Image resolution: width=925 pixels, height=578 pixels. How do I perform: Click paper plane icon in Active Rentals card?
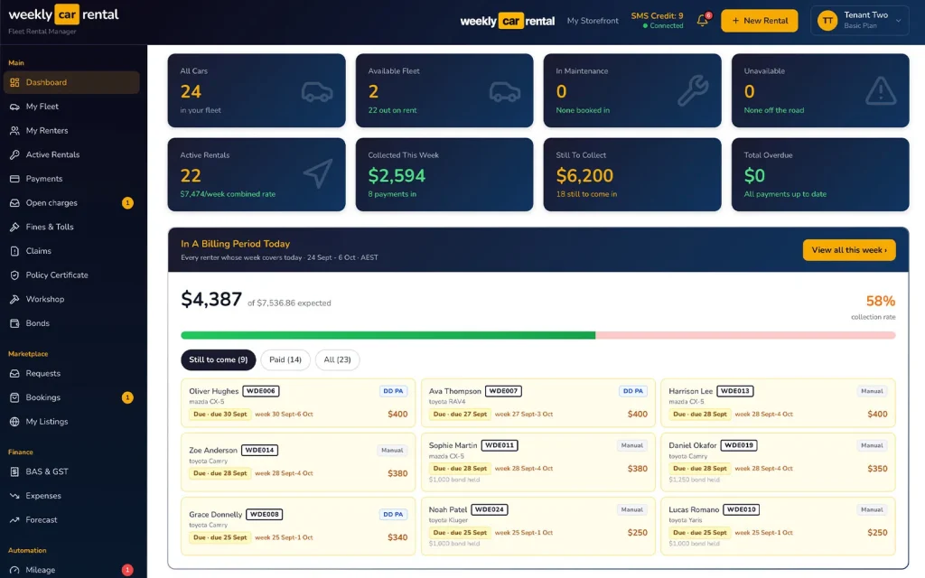tap(318, 174)
